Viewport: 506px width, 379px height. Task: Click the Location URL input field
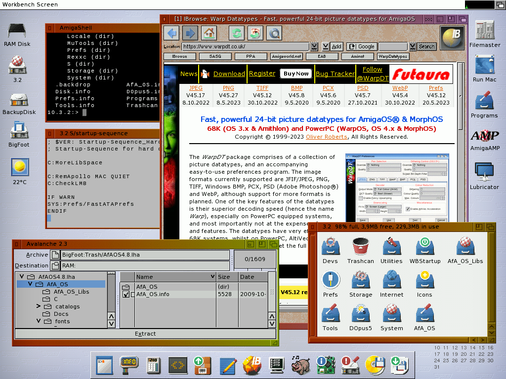pos(245,47)
